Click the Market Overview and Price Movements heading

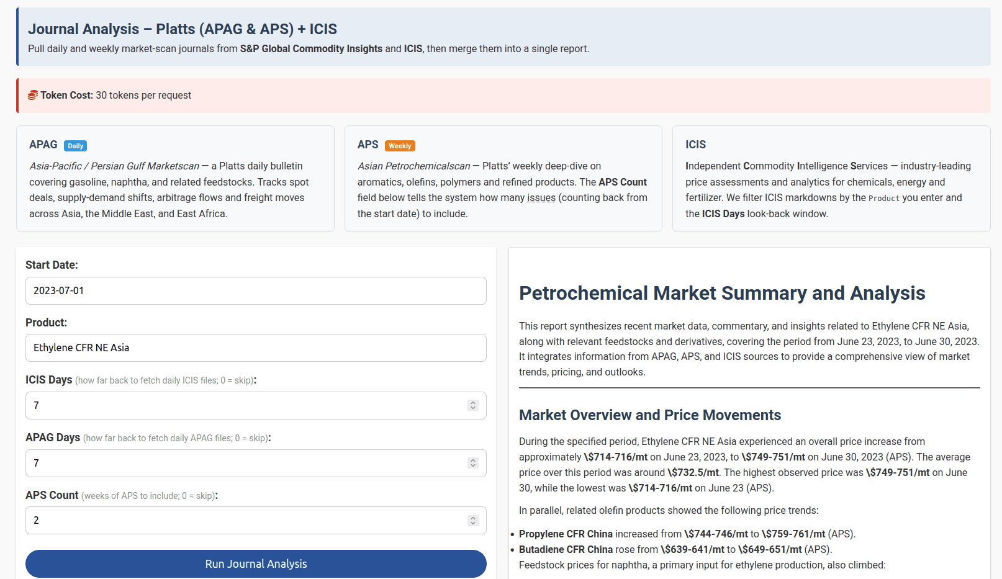[650, 415]
